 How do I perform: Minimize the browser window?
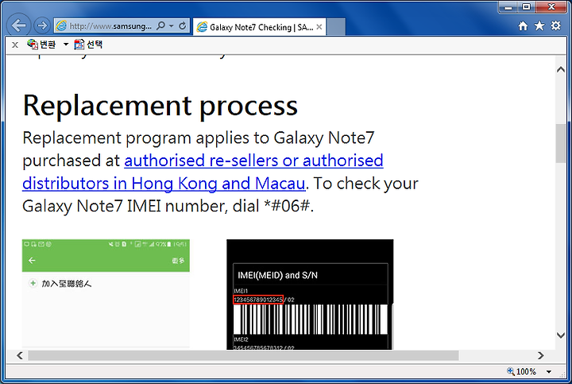pyautogui.click(x=508, y=6)
